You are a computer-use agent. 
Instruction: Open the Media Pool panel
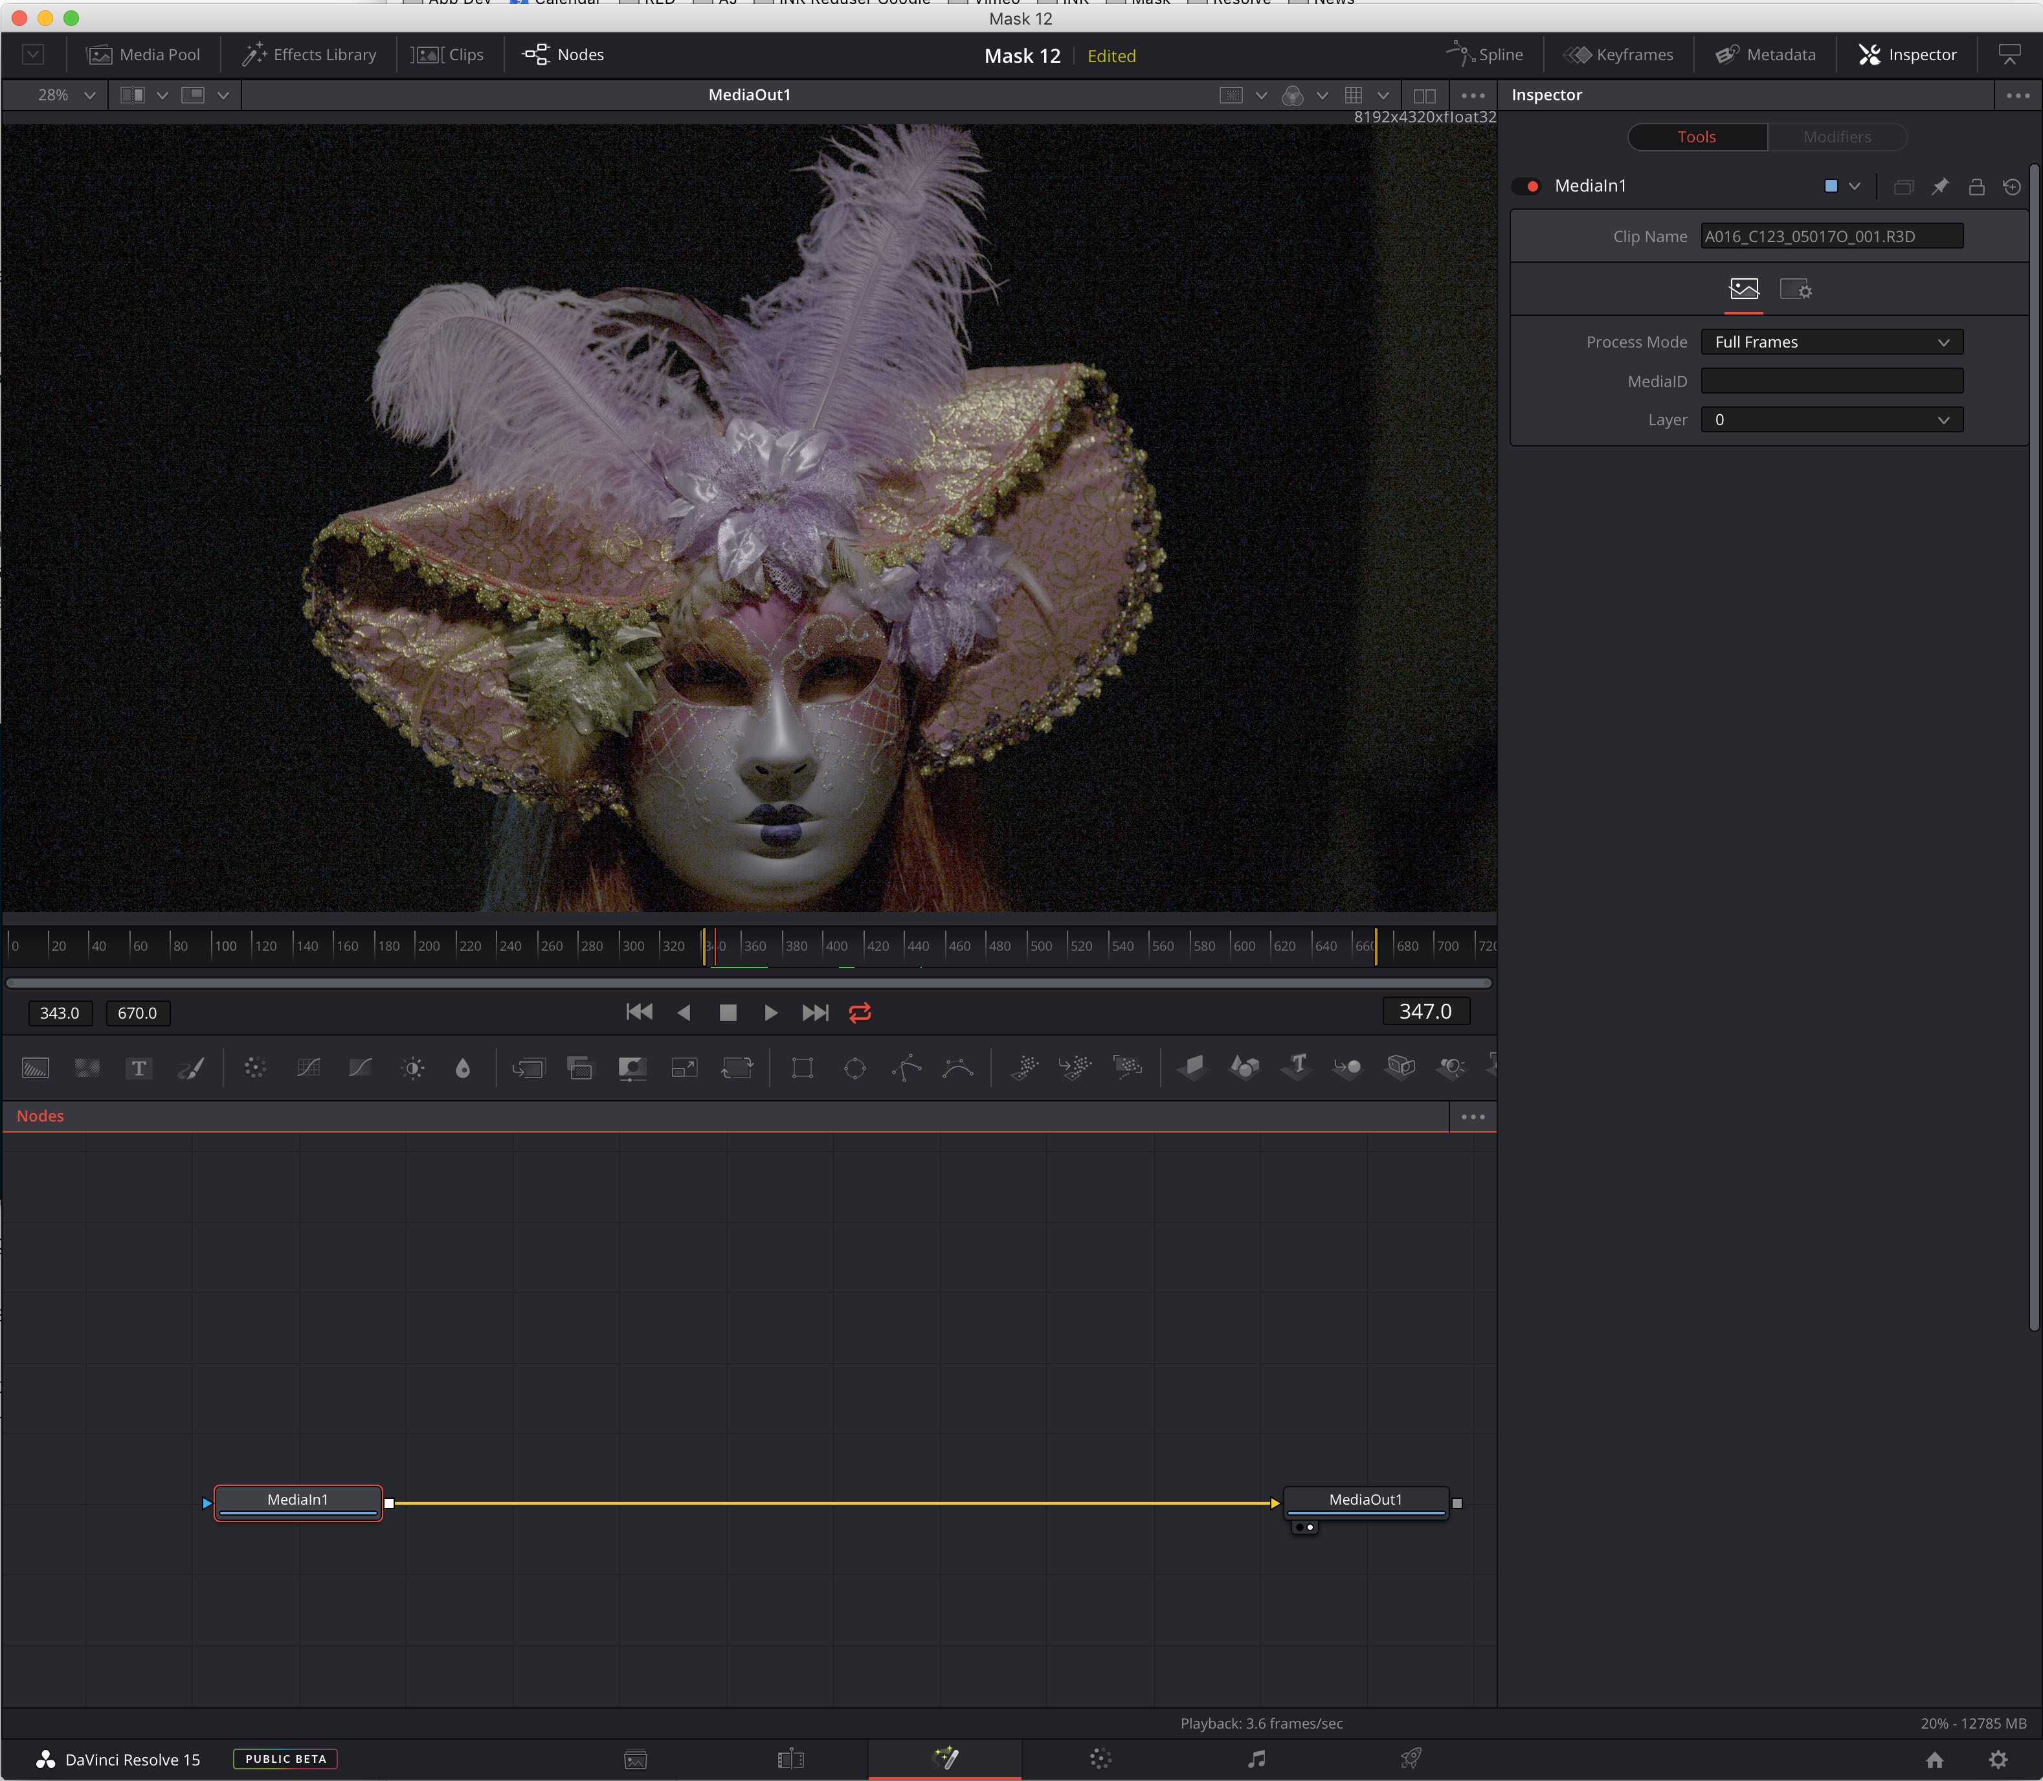[143, 54]
